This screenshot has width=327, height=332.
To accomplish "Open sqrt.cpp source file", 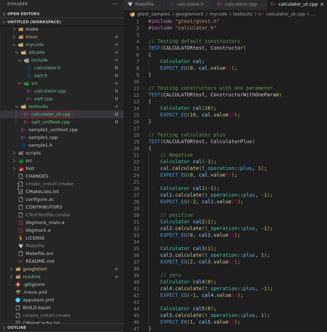I will click(x=43, y=99).
